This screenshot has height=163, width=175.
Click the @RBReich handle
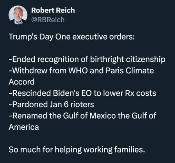click(x=47, y=20)
